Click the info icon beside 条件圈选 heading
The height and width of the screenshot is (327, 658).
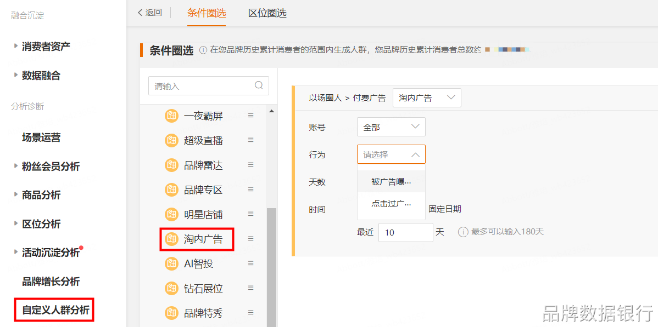pos(203,50)
